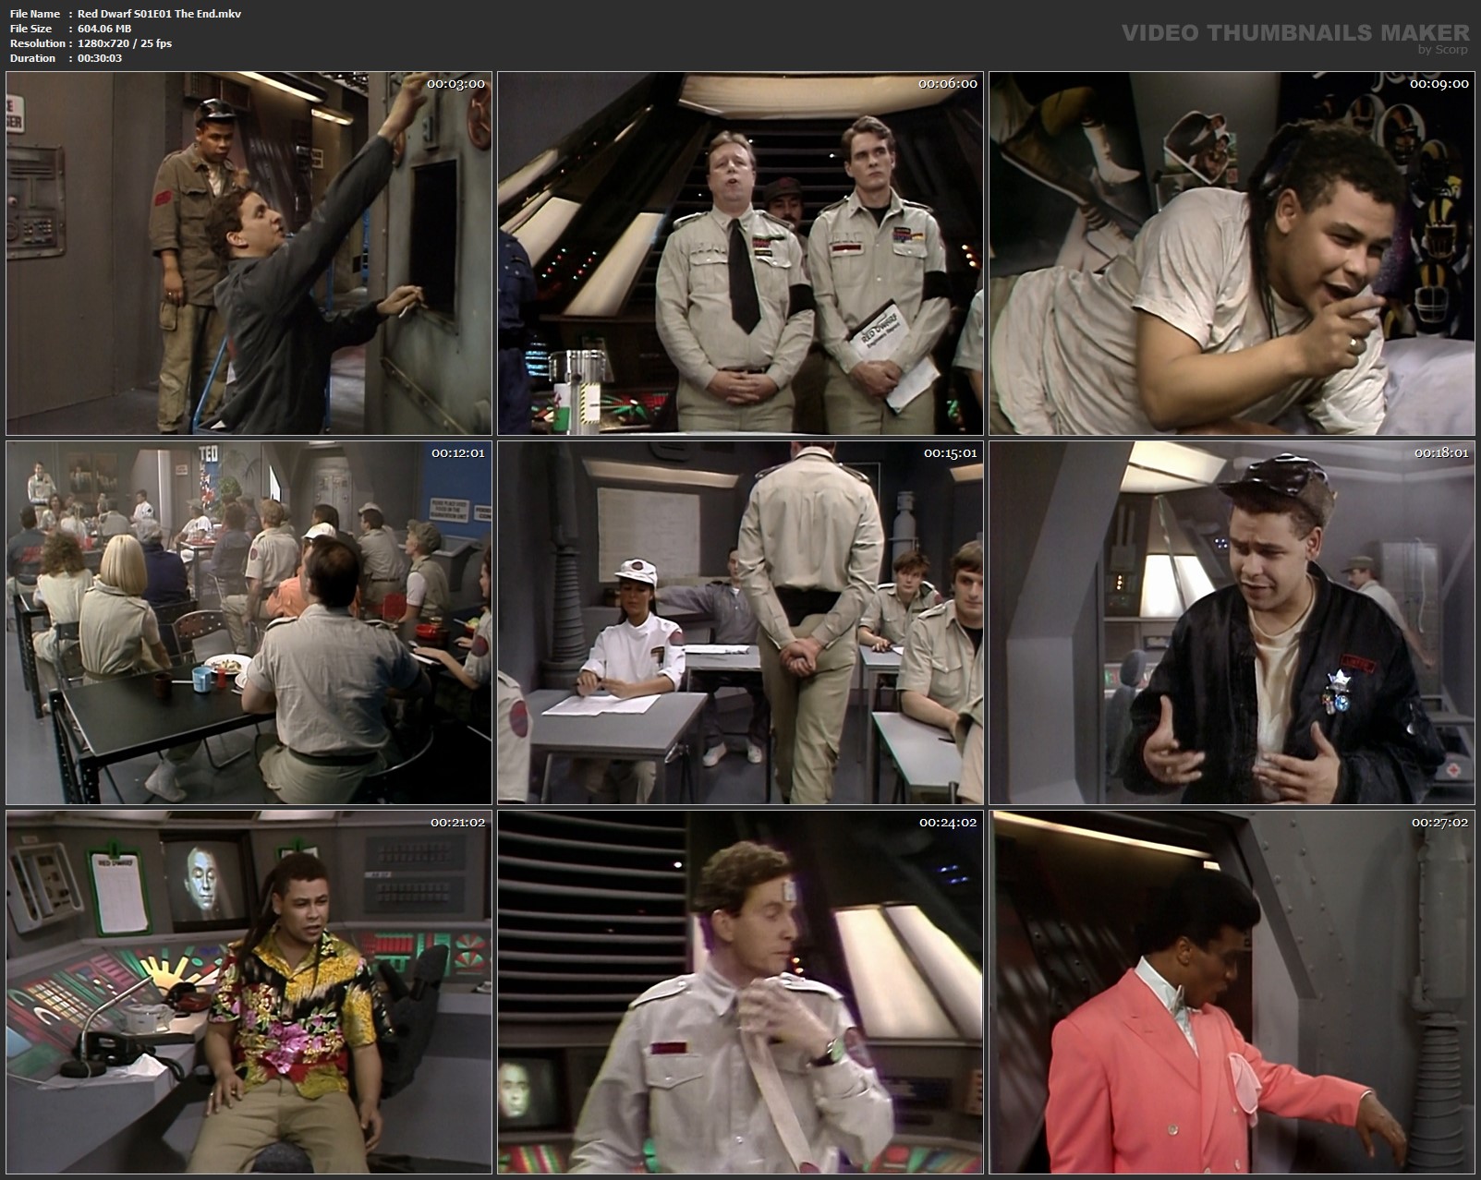
Task: Click the 00:03:00 timestamp label
Action: [455, 86]
